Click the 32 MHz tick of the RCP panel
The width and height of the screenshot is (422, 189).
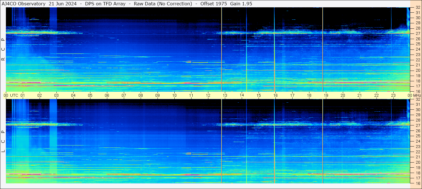coord(418,8)
